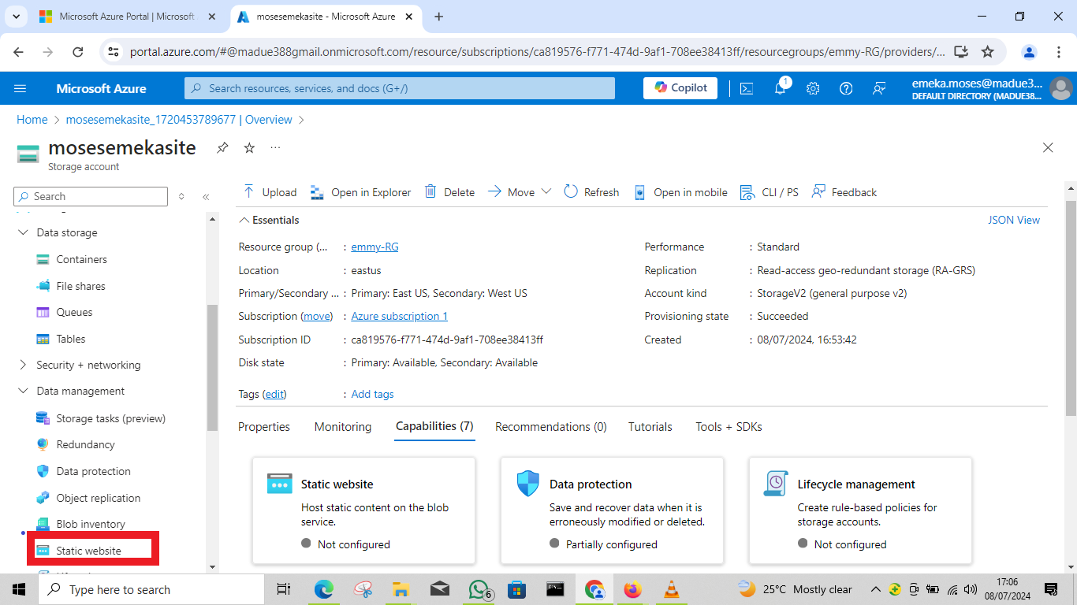Image resolution: width=1077 pixels, height=605 pixels.
Task: Add mosesemekasite to favorites with star
Action: tap(249, 147)
